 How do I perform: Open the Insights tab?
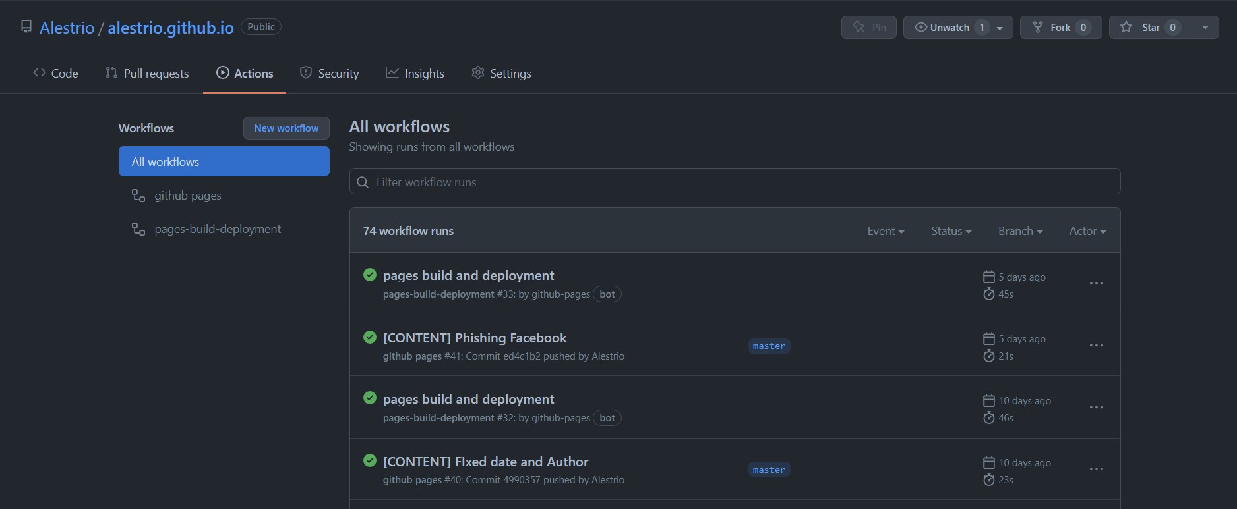[415, 73]
